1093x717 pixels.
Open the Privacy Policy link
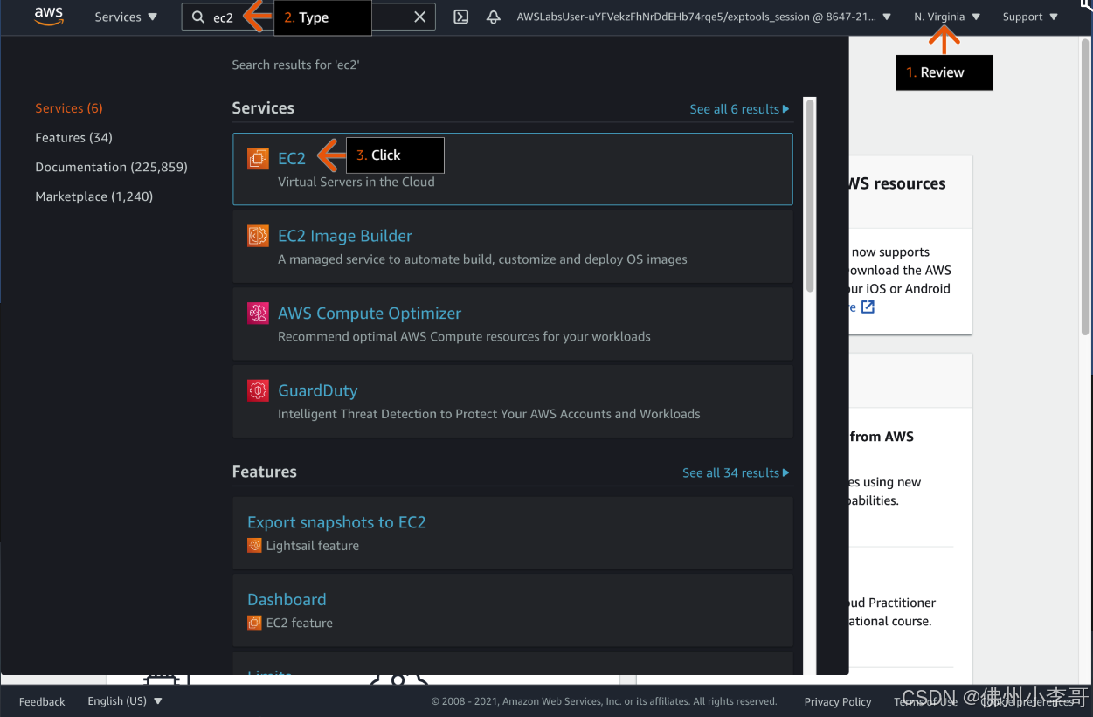838,701
